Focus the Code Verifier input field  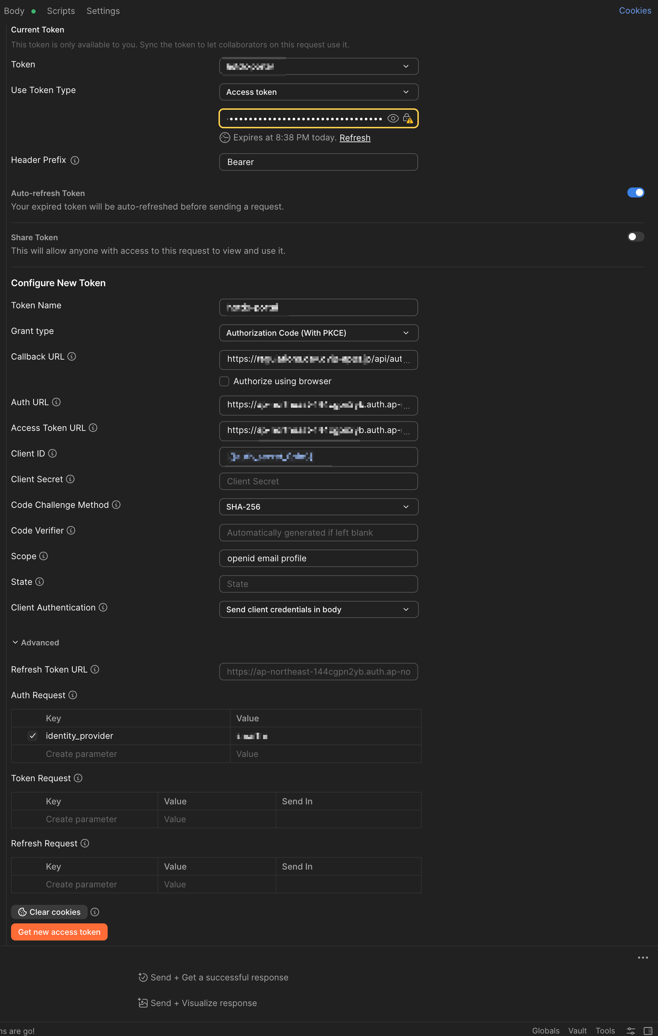coord(318,533)
